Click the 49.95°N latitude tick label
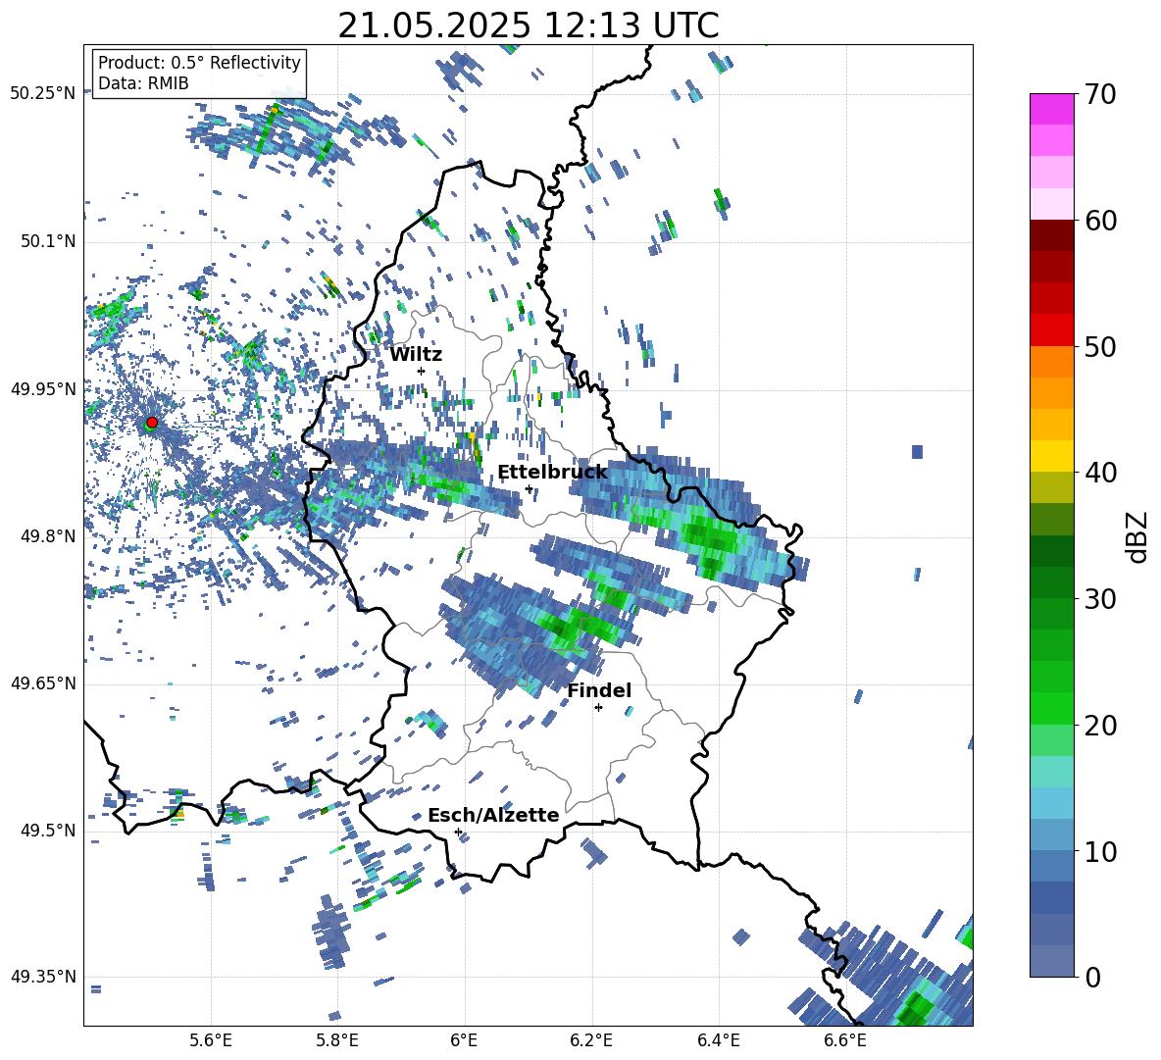This screenshot has width=1161, height=1060. pyautogui.click(x=43, y=388)
